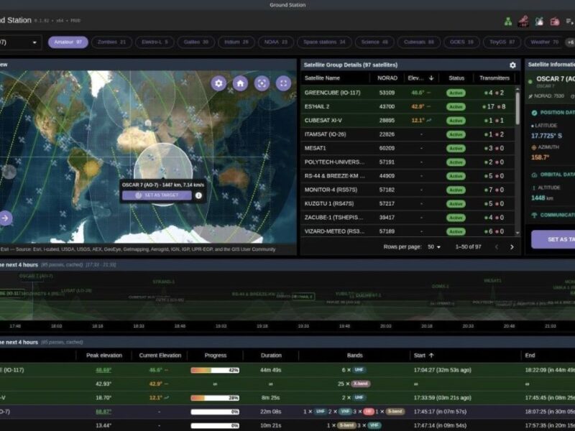The height and width of the screenshot is (431, 575).
Task: Sort table by Elevation column header
Action: [420, 78]
